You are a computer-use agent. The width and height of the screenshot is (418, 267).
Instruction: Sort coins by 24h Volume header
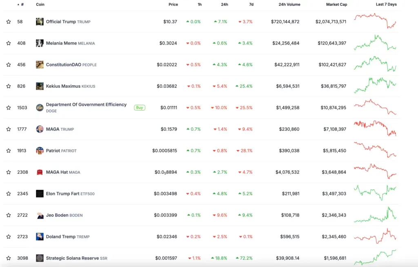[289, 4]
